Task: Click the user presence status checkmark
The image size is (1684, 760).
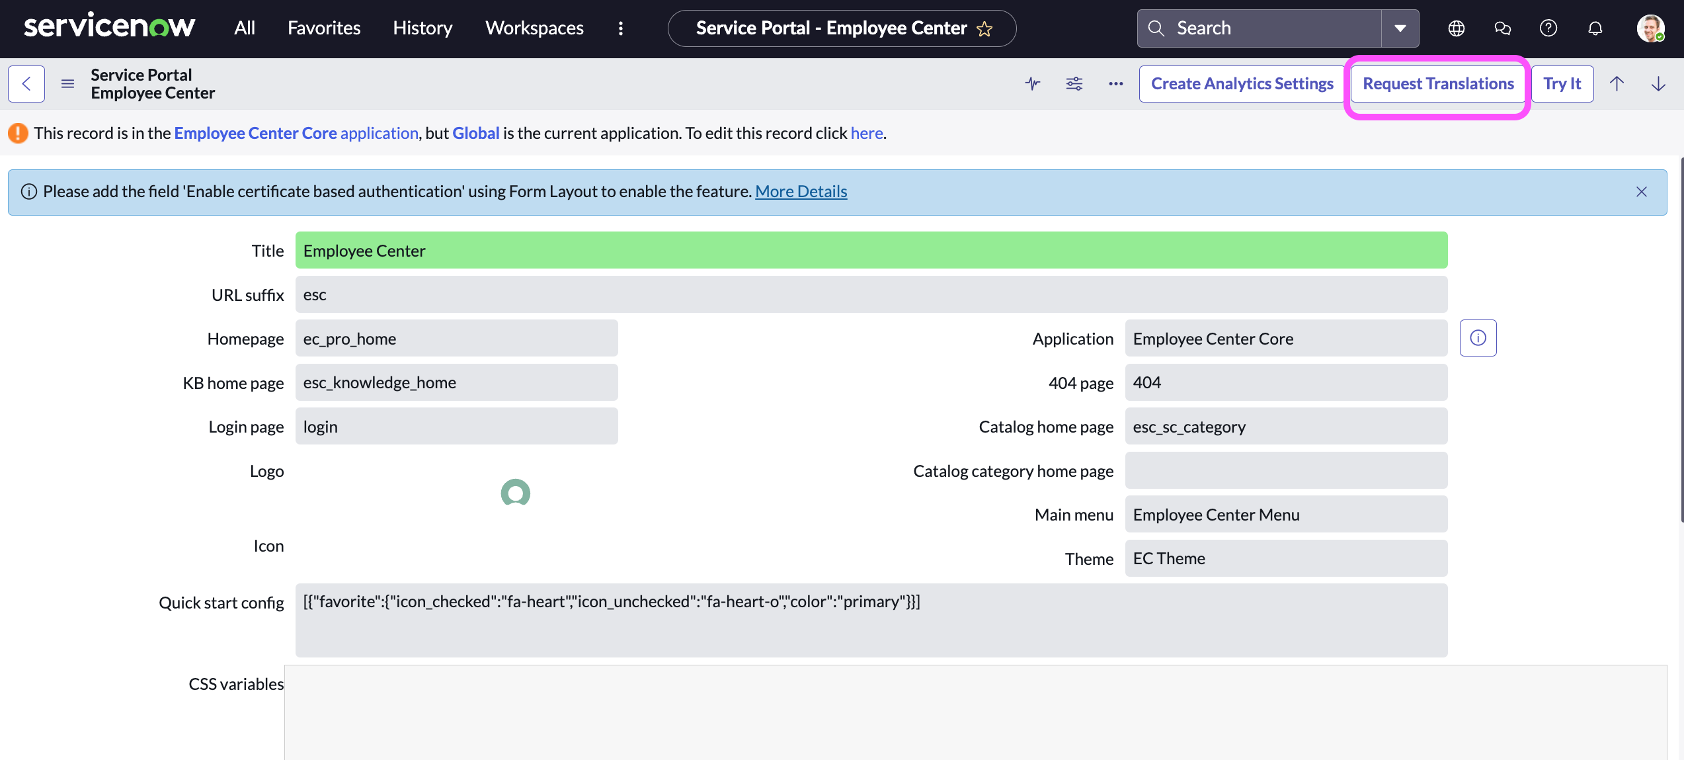Action: tap(1659, 36)
